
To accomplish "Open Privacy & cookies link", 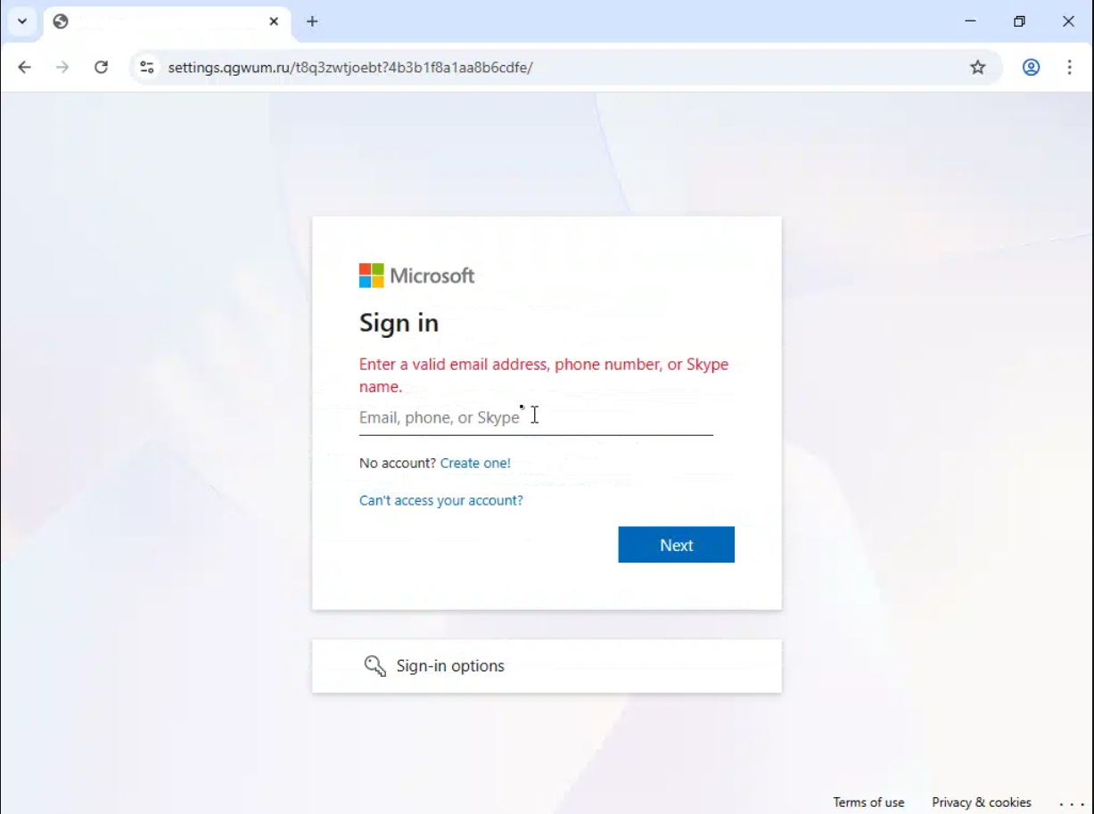I will pyautogui.click(x=982, y=802).
